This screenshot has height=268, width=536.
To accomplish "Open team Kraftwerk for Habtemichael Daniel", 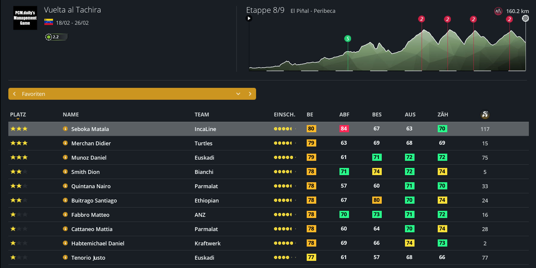I will coord(208,243).
